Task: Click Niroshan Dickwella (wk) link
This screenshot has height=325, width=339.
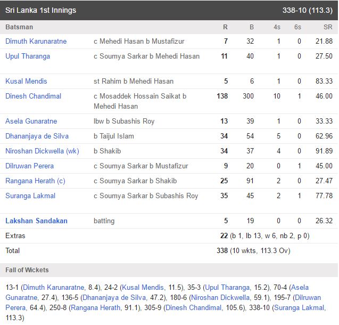Action: [x=42, y=151]
